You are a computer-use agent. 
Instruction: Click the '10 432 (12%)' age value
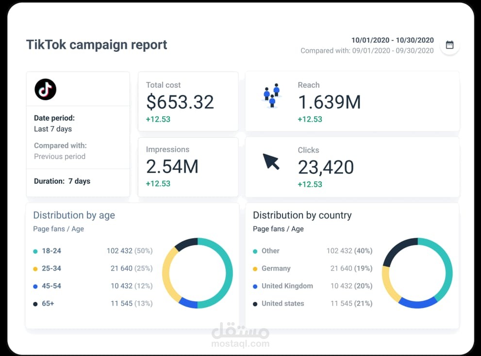(x=132, y=286)
